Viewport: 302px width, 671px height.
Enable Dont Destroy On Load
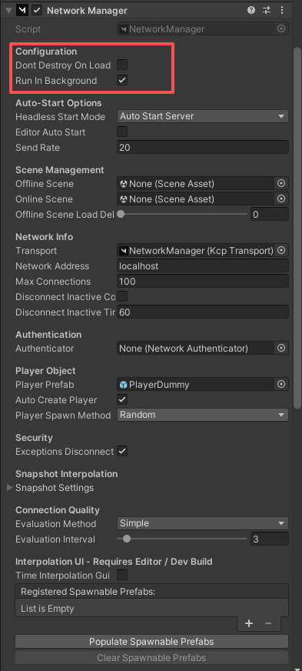click(123, 65)
